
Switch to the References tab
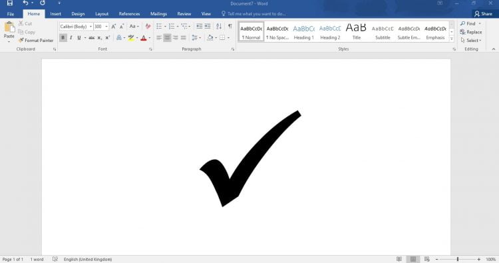(x=129, y=14)
